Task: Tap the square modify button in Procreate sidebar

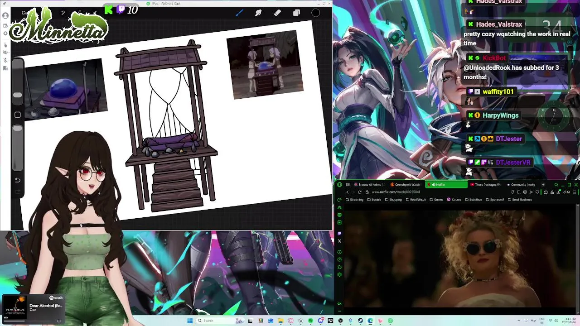Action: click(18, 115)
